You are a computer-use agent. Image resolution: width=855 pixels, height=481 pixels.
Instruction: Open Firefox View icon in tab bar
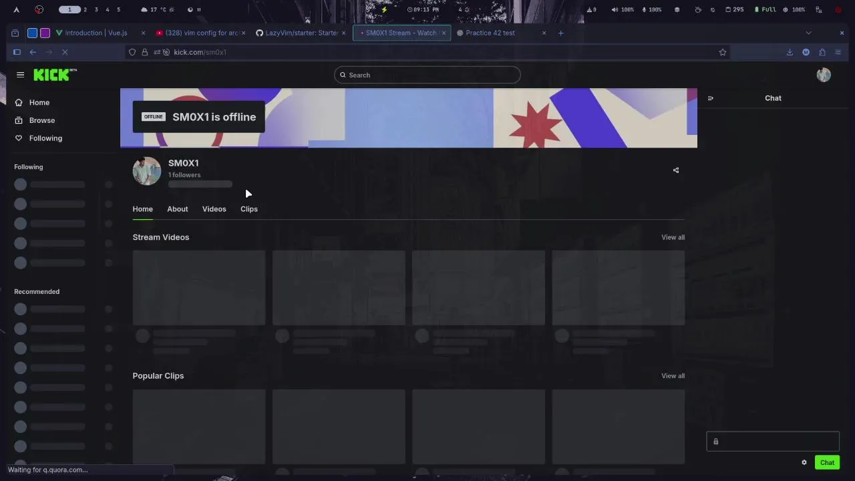tap(15, 33)
